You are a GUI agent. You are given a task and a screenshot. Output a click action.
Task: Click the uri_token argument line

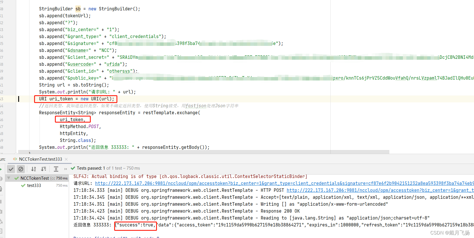pyautogui.click(x=73, y=120)
